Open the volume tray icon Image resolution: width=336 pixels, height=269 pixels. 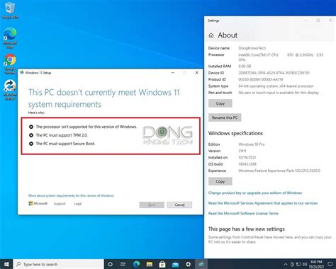[305, 264]
